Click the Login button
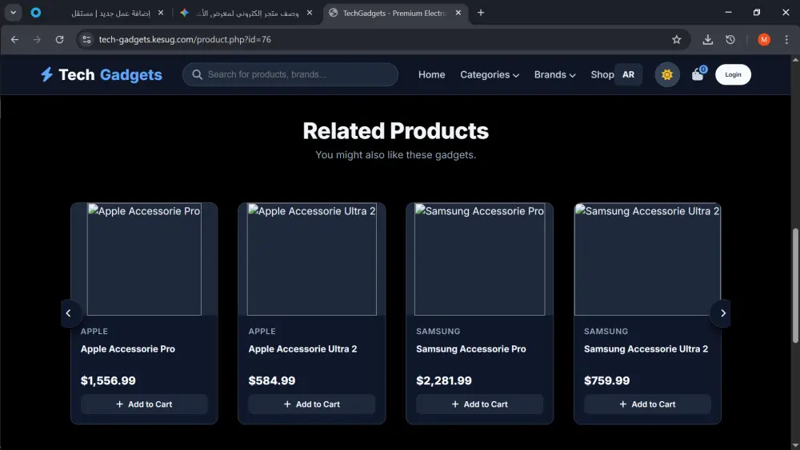This screenshot has width=800, height=450. click(733, 74)
